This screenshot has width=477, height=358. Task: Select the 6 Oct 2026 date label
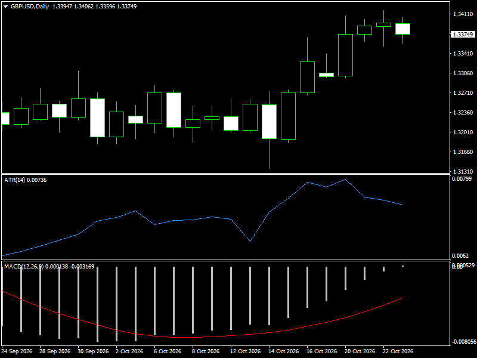(168, 351)
